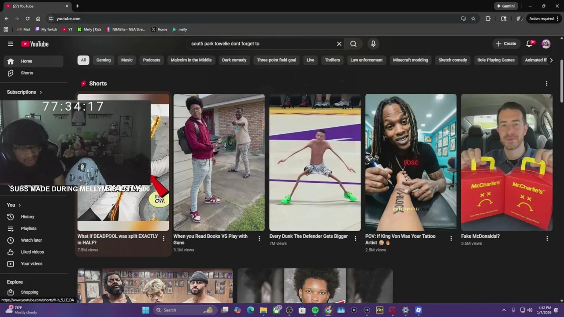Screen dimensions: 564x317
Task: Open Liked videos
Action: (x=33, y=252)
